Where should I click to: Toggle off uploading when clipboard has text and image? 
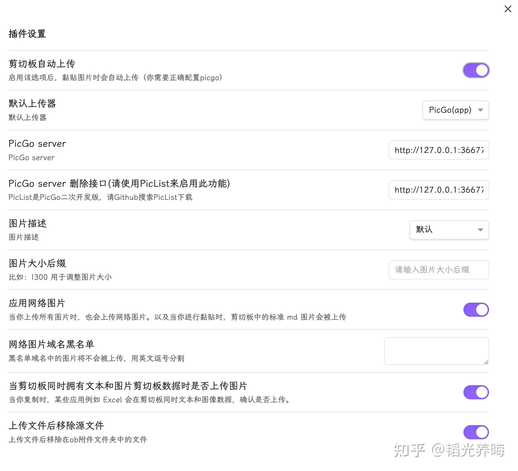tap(476, 392)
